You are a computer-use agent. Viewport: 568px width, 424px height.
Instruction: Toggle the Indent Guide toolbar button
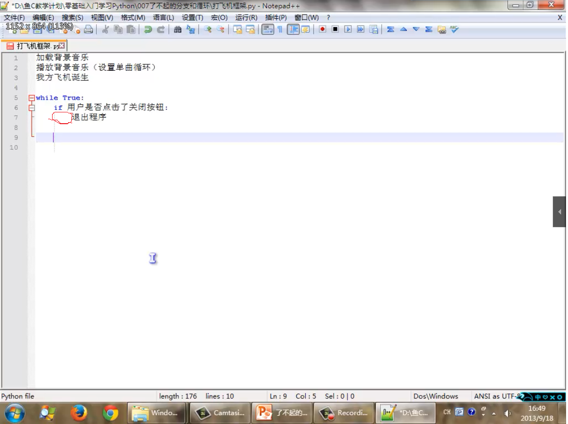pos(293,29)
